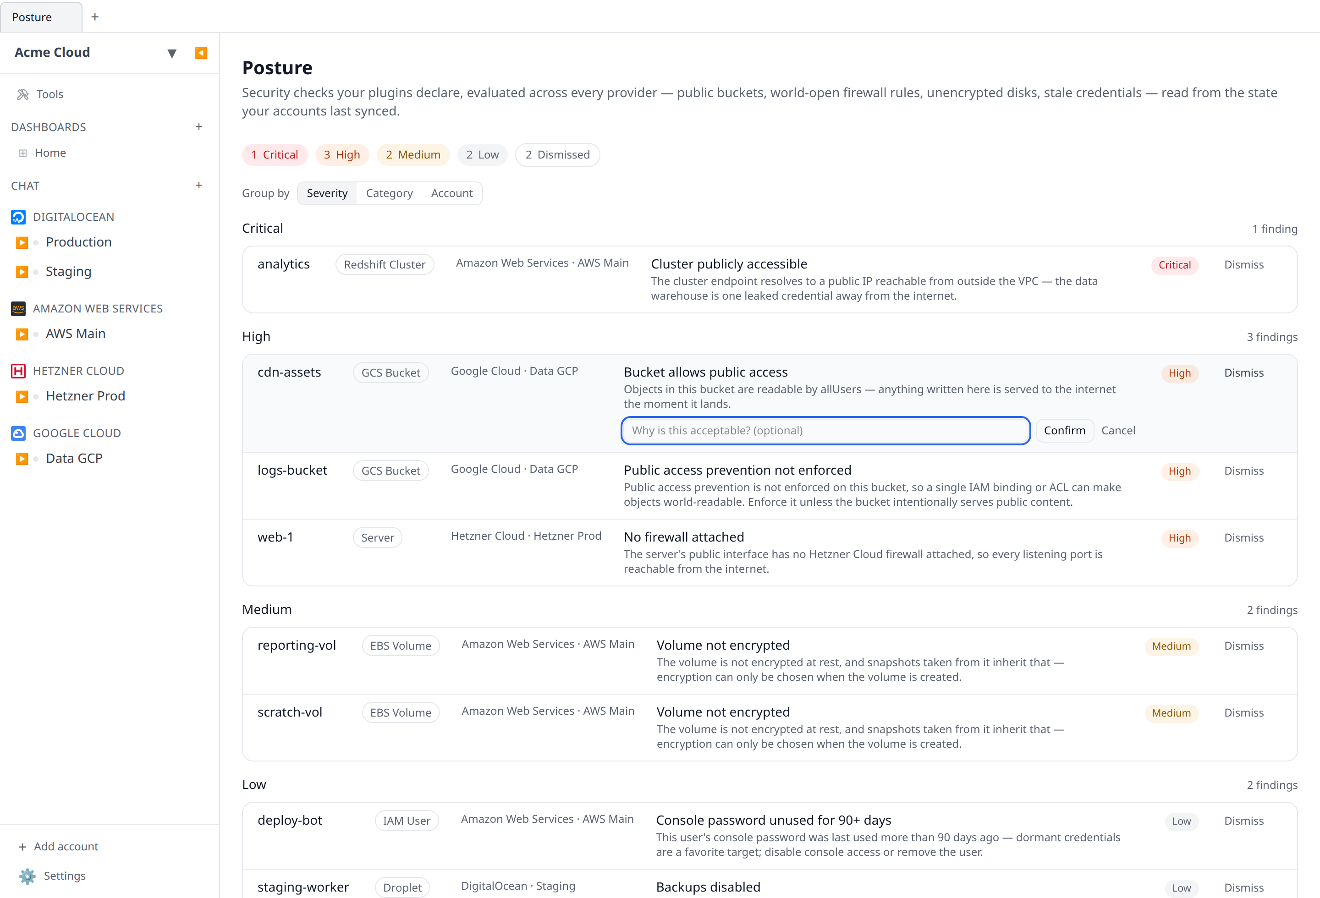Dismiss the staging-worker backups finding
1320x898 pixels.
click(1244, 888)
